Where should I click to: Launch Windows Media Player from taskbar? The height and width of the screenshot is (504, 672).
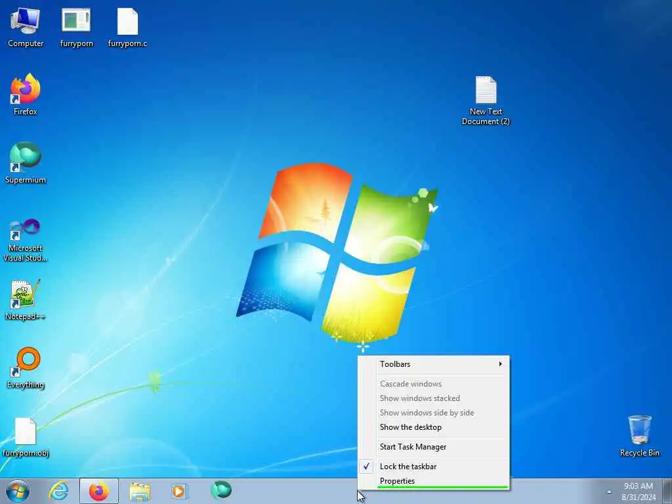pyautogui.click(x=180, y=491)
